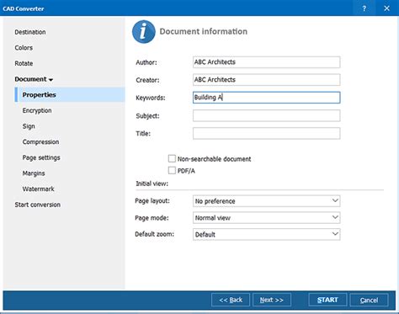Click the empty Subject field
This screenshot has width=399, height=314.
tap(266, 115)
